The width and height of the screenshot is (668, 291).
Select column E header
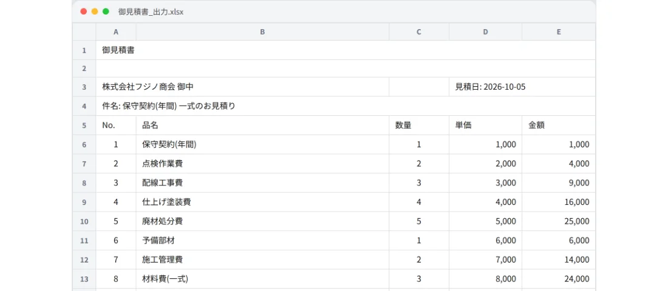tap(559, 32)
